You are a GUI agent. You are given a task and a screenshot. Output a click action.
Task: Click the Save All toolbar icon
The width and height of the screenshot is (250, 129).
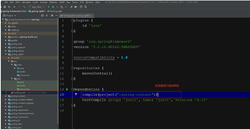tap(5, 7)
